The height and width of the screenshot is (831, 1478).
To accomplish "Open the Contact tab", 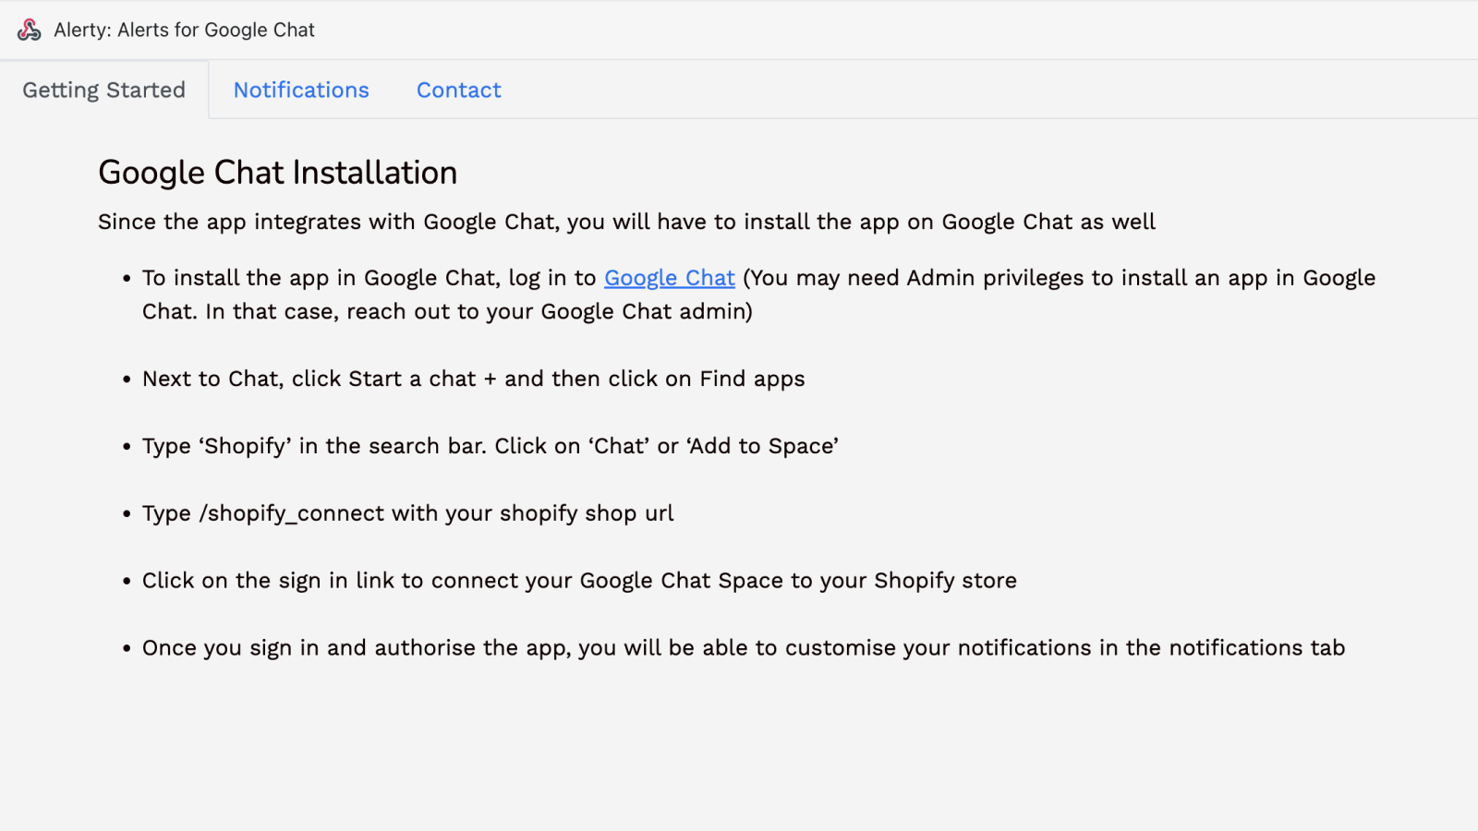I will (x=458, y=90).
